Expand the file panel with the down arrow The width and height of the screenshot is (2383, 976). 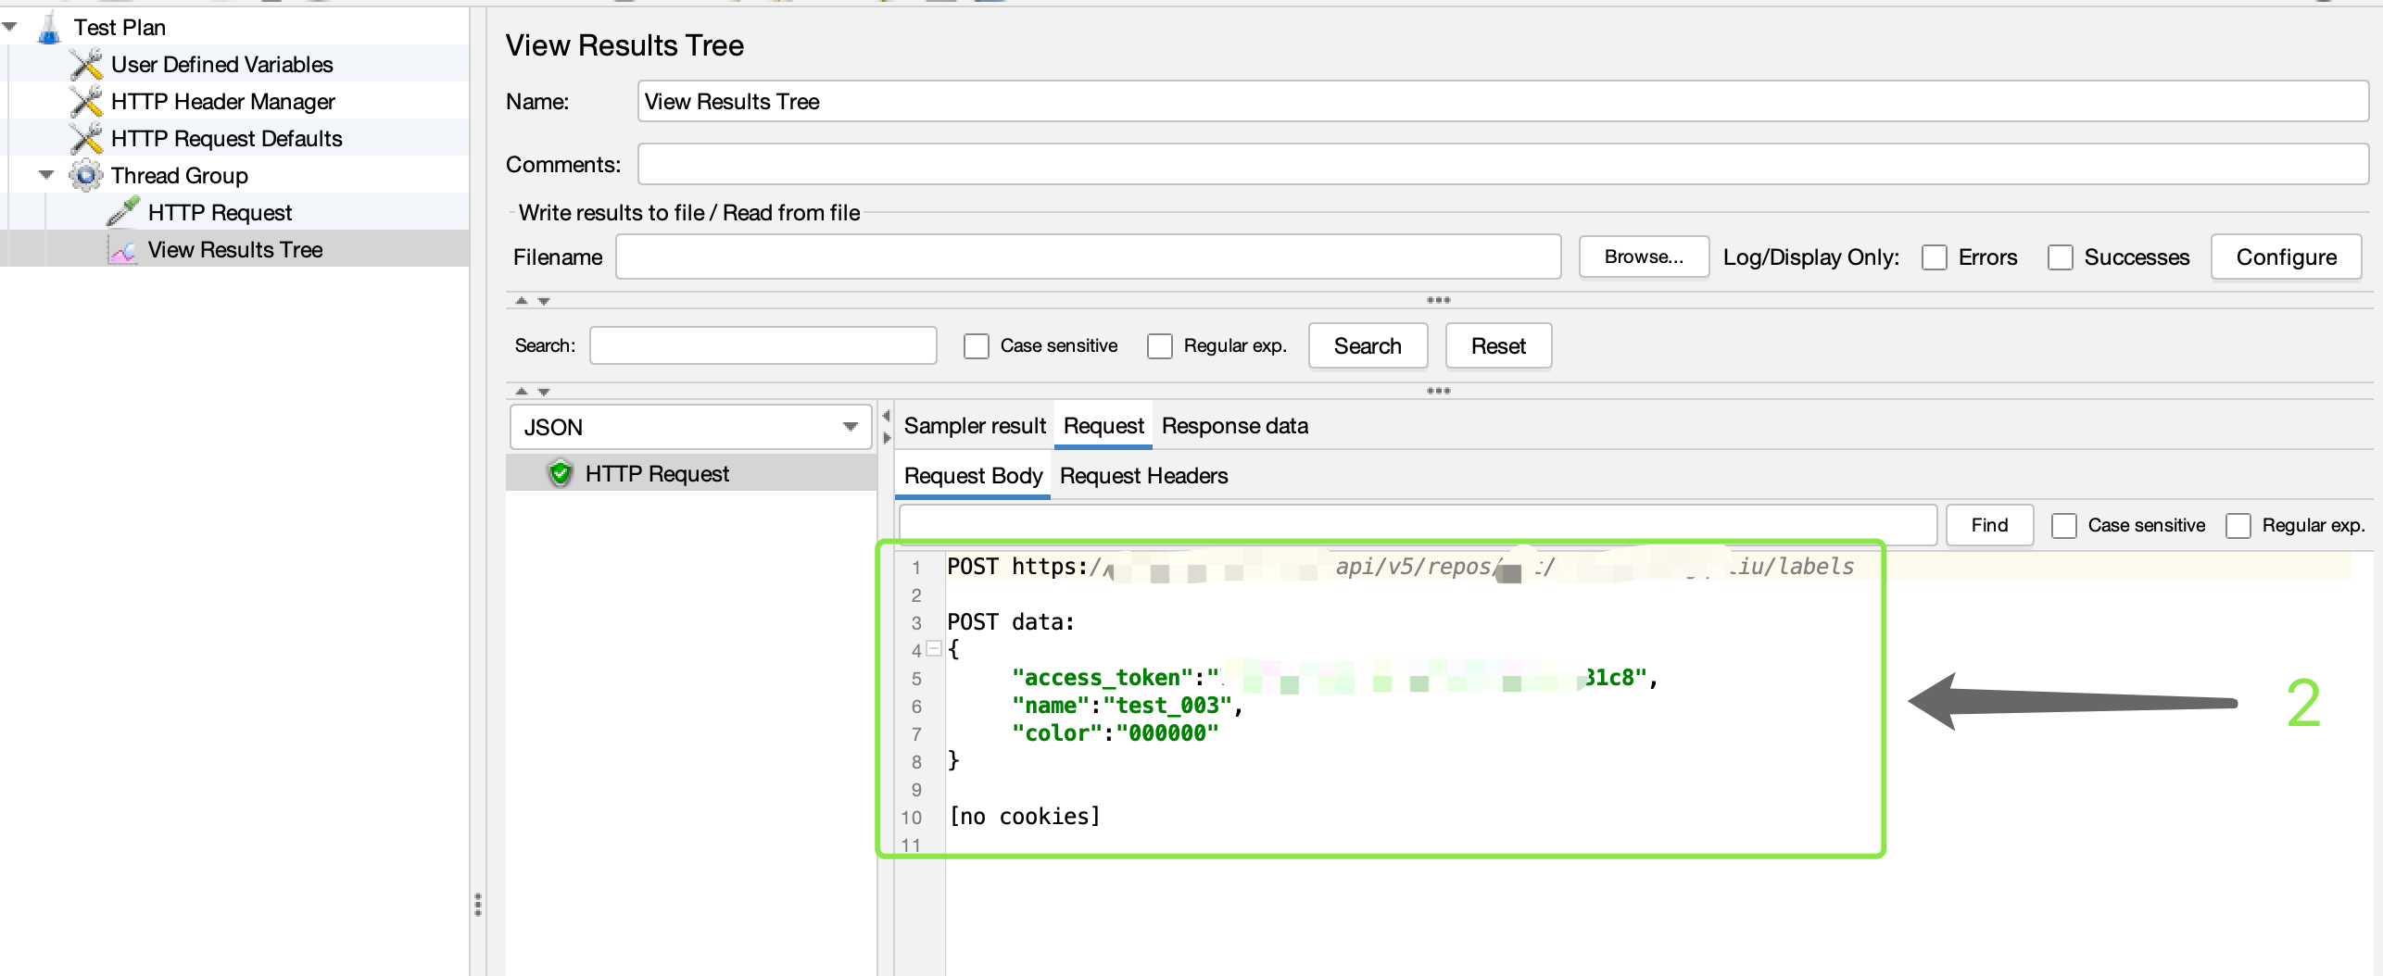pyautogui.click(x=544, y=301)
